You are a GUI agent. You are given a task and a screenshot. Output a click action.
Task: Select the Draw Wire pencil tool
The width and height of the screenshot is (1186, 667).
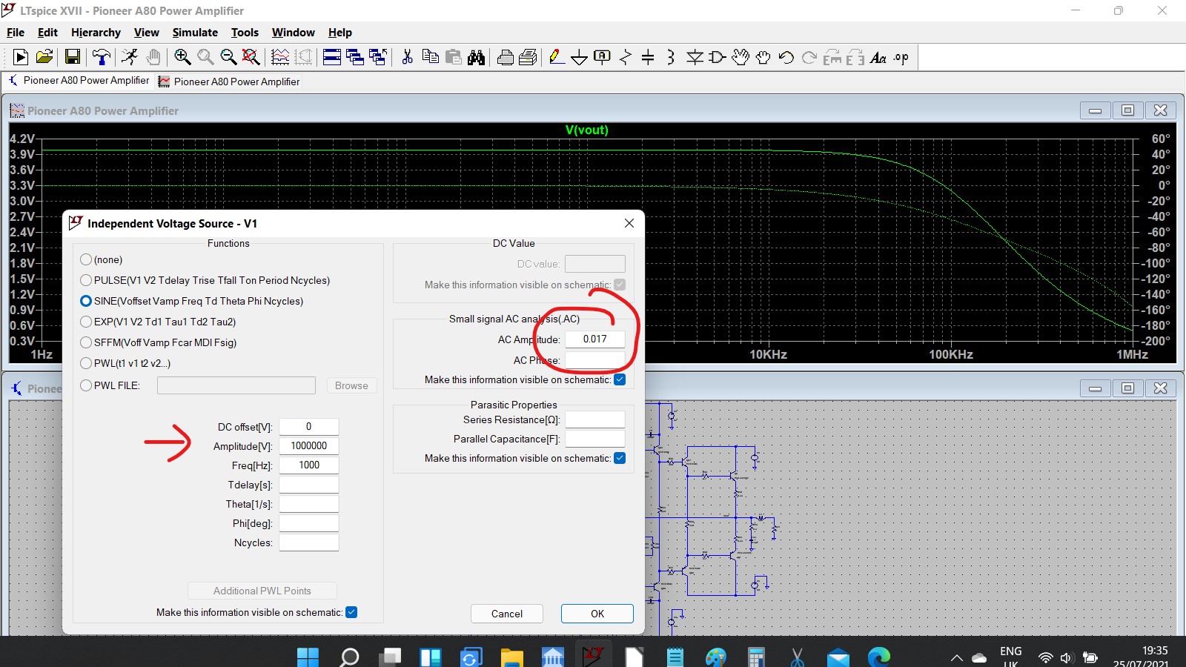[x=557, y=57]
